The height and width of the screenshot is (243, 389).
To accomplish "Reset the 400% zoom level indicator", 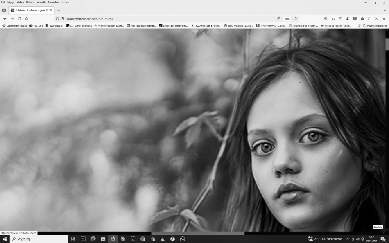I will coord(287,18).
